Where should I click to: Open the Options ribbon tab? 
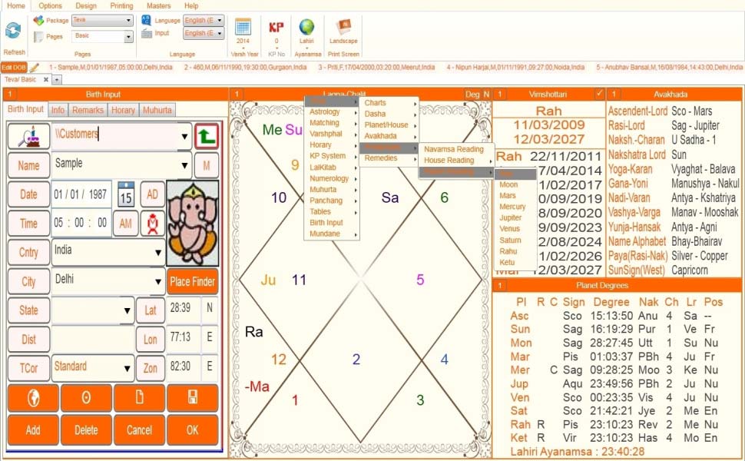pos(50,5)
